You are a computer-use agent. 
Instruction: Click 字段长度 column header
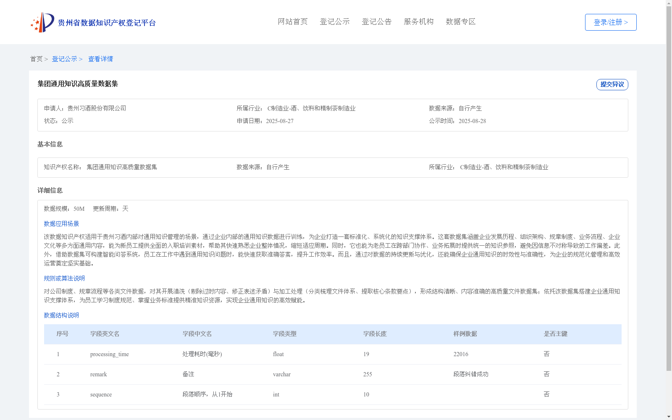[375, 334]
